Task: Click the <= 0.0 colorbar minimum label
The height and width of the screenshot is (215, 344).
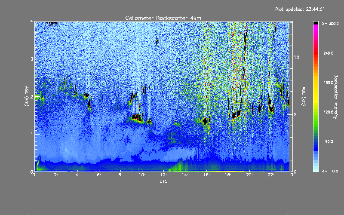Action: pos(330,171)
